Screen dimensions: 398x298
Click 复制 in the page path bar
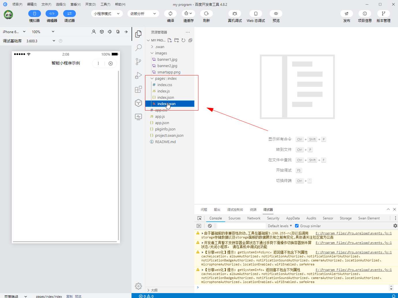coord(70,296)
